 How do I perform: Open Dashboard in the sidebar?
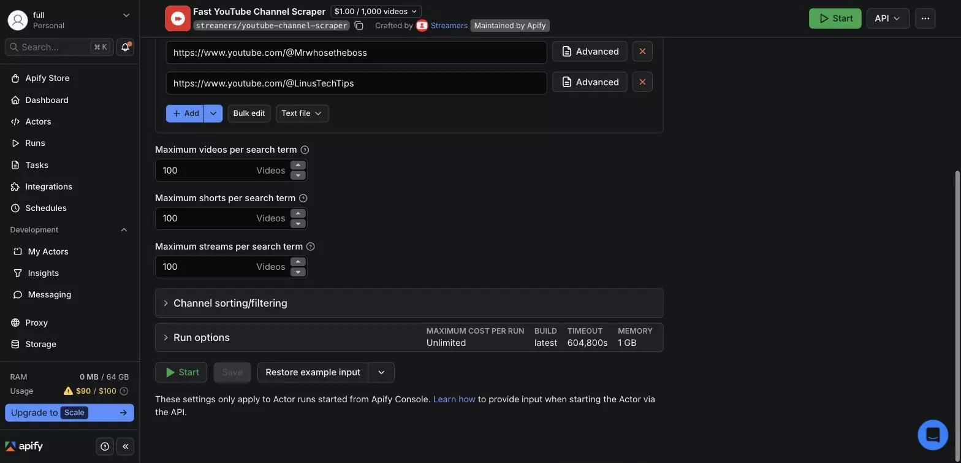(x=47, y=100)
